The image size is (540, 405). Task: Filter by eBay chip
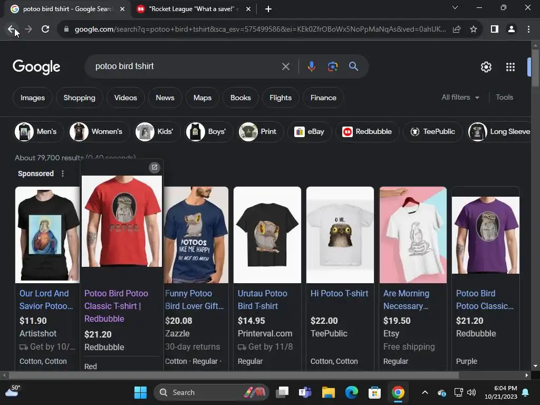[x=309, y=131]
